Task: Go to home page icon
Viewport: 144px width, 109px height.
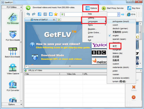Action: (x=51, y=14)
